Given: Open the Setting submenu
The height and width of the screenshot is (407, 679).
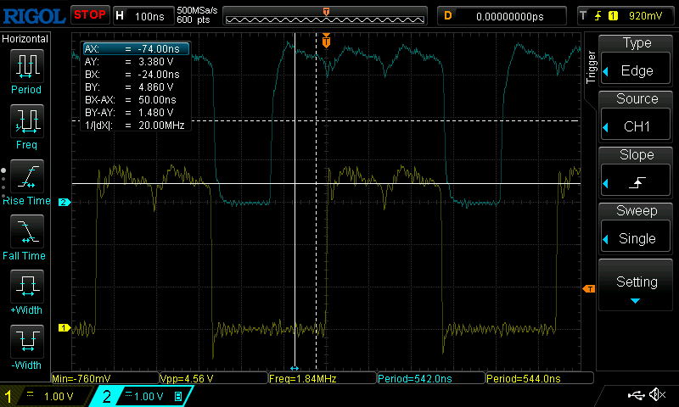Looking at the screenshot, I should 637,287.
